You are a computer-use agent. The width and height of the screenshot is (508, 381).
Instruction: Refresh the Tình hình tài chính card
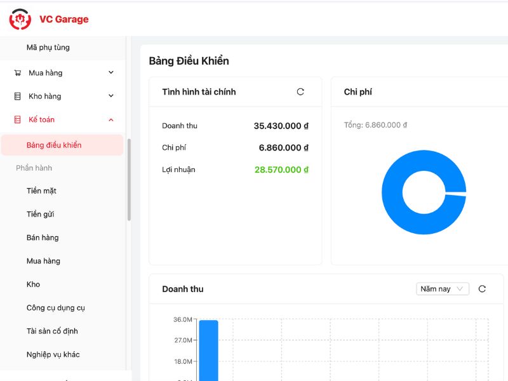tap(300, 92)
